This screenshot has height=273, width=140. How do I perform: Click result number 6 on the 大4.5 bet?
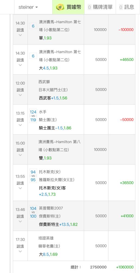(x=33, y=56)
